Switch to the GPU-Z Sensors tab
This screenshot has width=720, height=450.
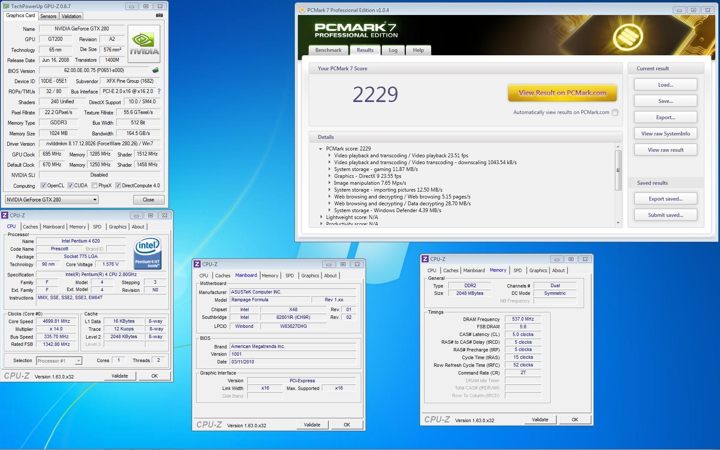click(x=48, y=16)
